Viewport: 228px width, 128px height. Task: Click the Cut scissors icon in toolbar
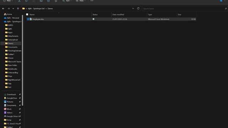[19, 1]
